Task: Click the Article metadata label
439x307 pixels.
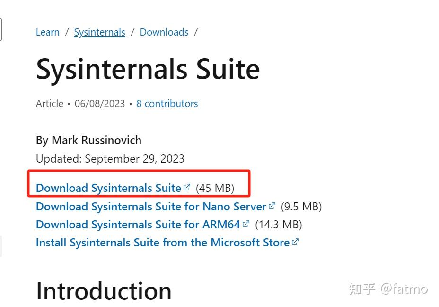Action: 49,103
